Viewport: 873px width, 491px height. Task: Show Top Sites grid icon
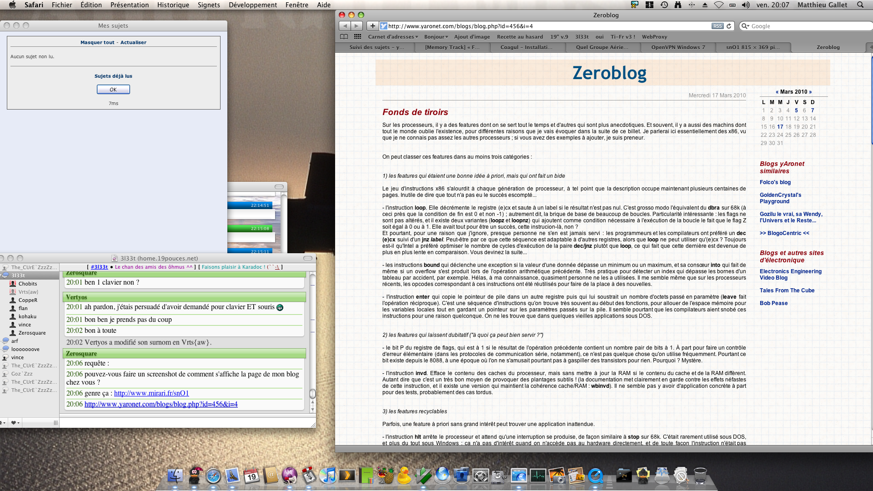(x=358, y=37)
